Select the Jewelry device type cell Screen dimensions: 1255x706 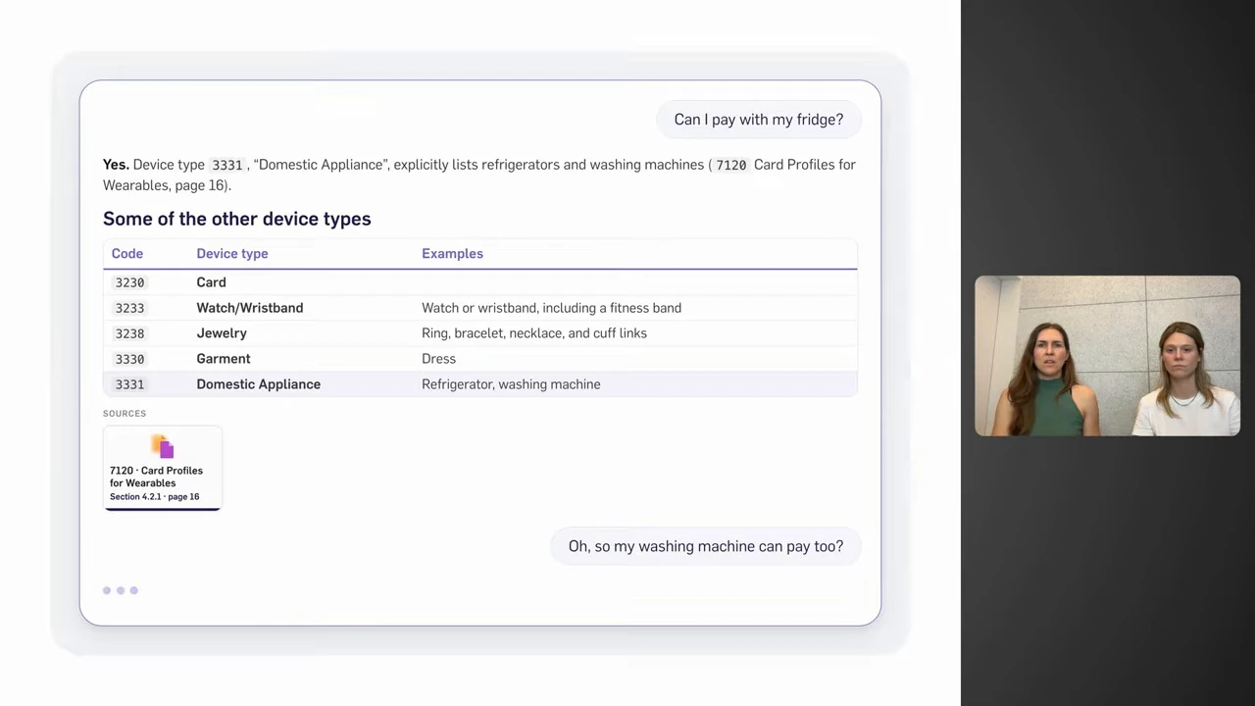tap(222, 333)
